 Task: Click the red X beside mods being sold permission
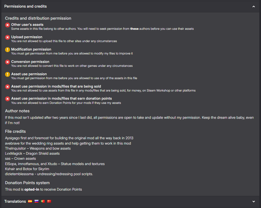point(8,87)
